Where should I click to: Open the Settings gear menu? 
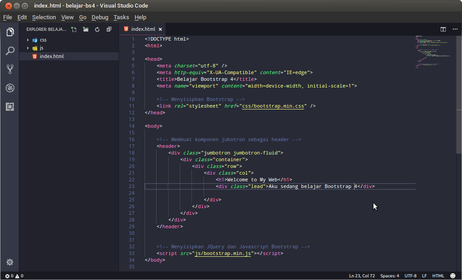point(10,262)
